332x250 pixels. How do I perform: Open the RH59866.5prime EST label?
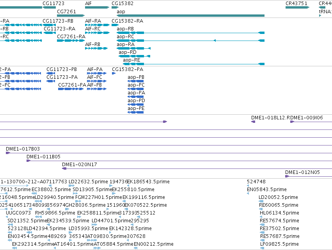pos(55,213)
